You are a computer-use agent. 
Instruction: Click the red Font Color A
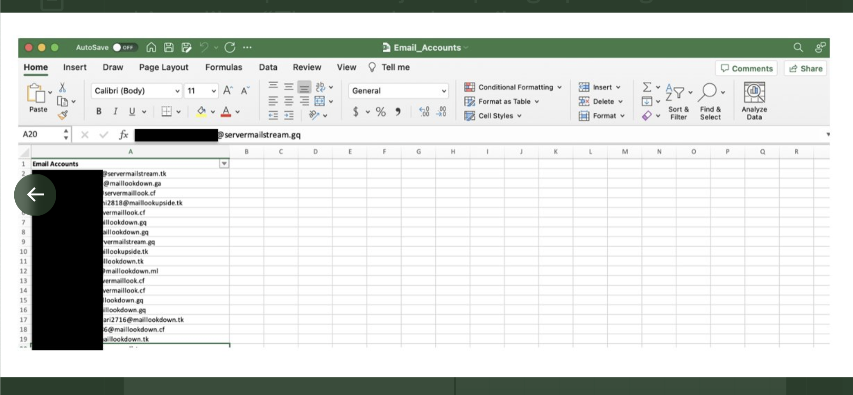[x=226, y=112]
